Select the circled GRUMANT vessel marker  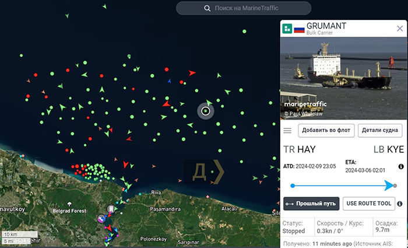coord(205,110)
